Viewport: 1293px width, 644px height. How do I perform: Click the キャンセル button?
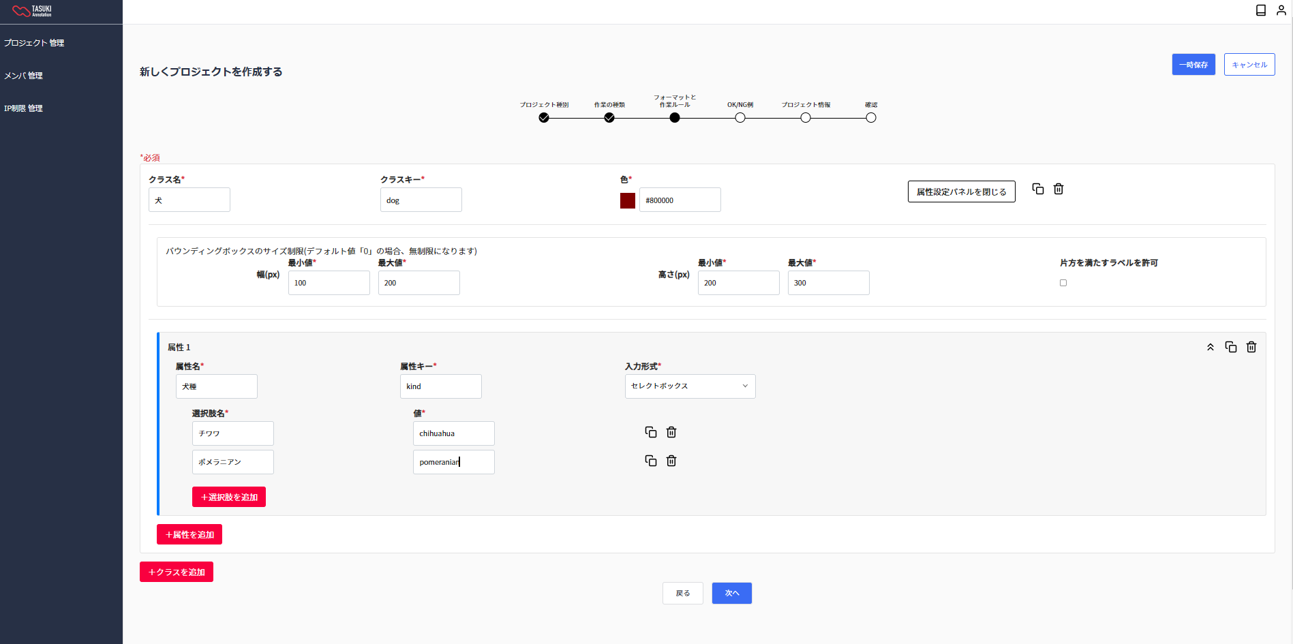1249,65
